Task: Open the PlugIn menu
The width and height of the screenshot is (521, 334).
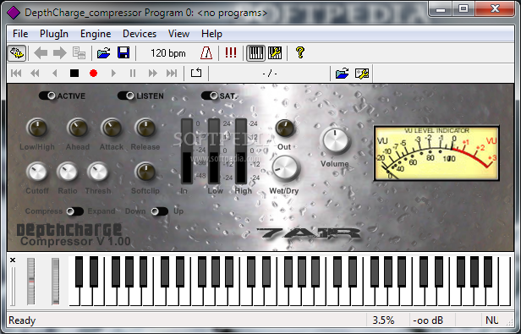Action: (x=54, y=34)
